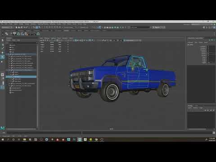Click the first green round shelf icon
This screenshot has width=216, height=162.
(x=18, y=34)
